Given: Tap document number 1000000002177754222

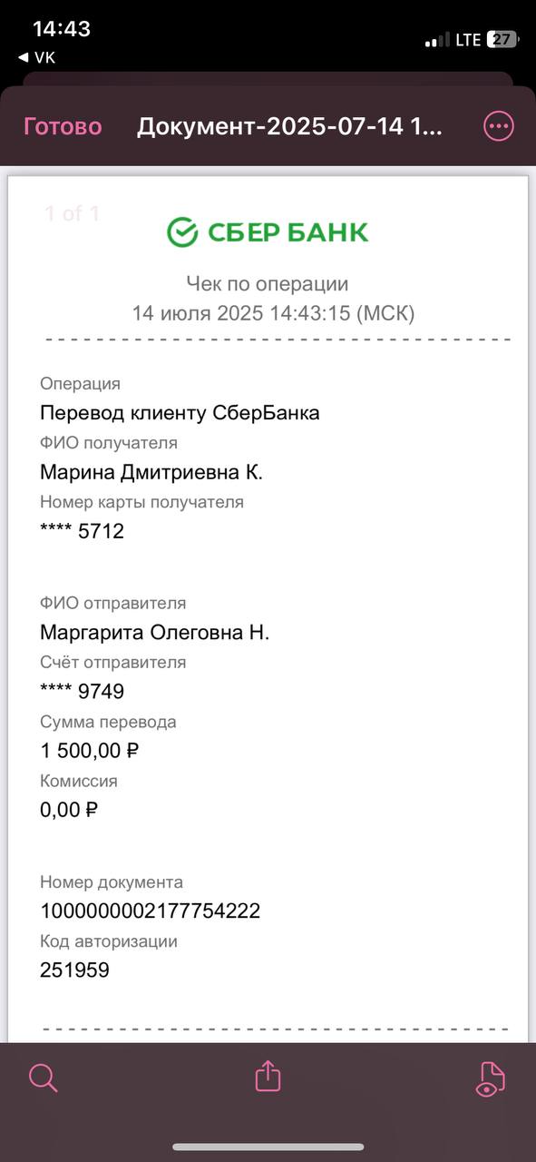Looking at the screenshot, I should point(151,911).
